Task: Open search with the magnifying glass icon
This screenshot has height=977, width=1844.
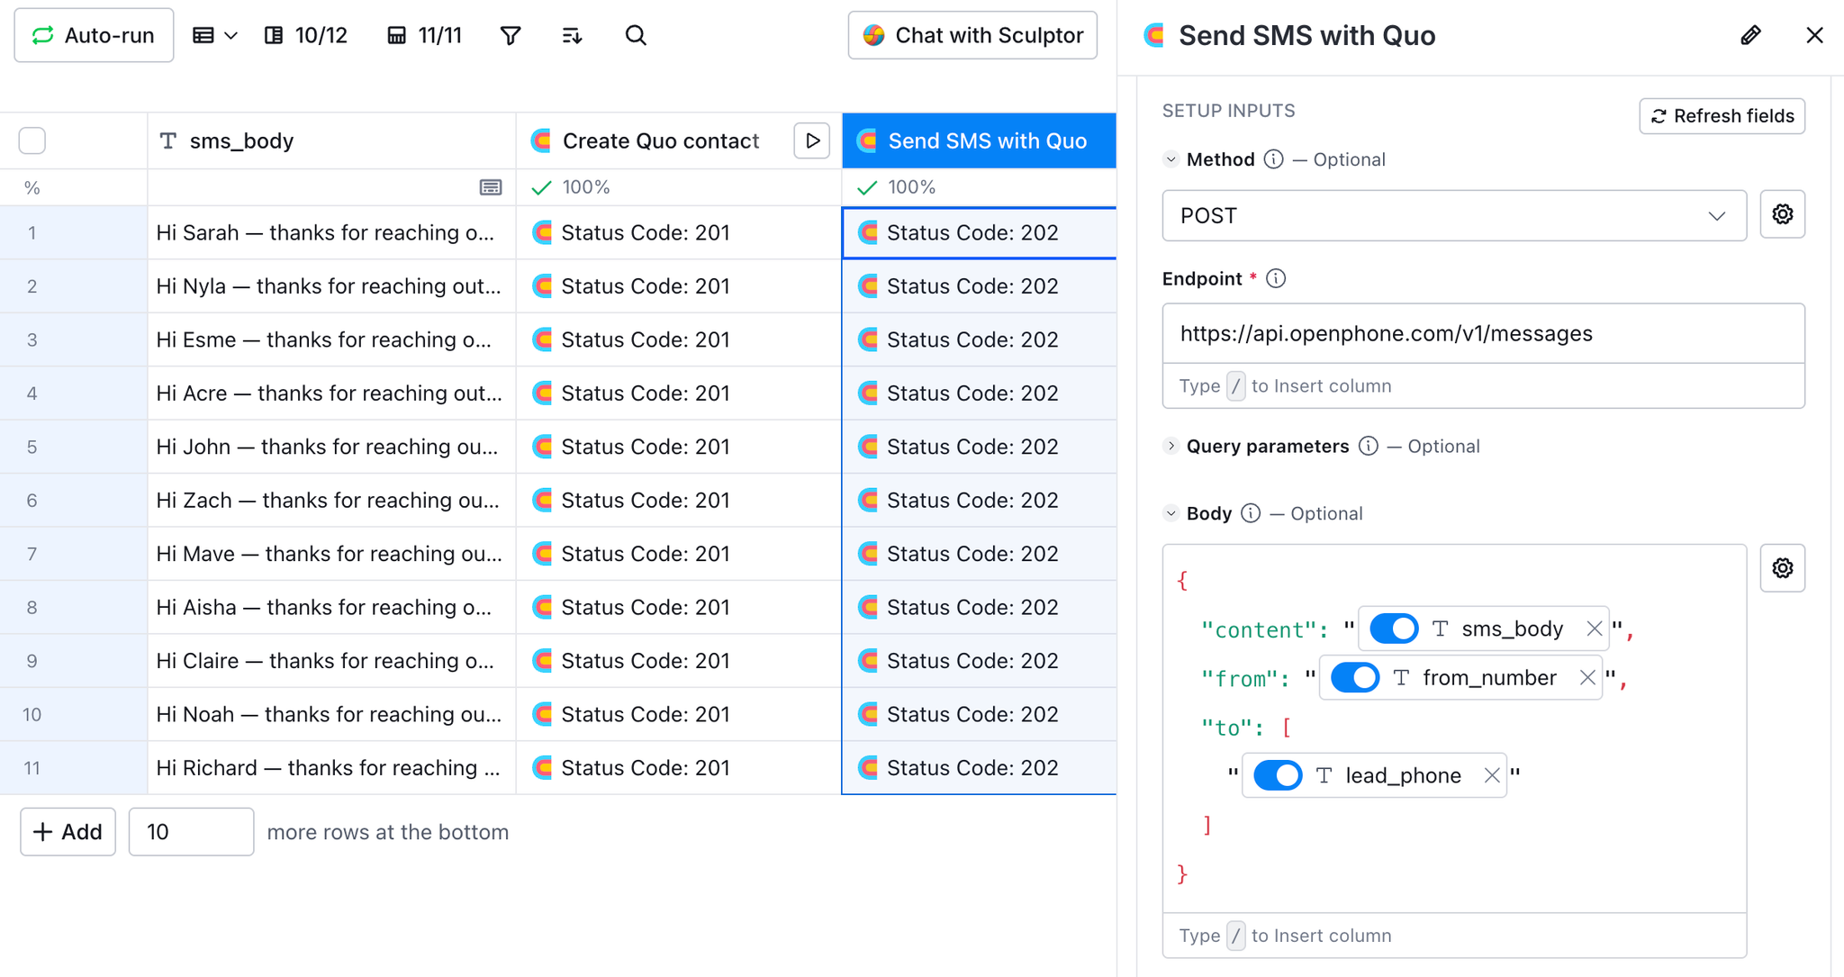Action: (x=636, y=35)
